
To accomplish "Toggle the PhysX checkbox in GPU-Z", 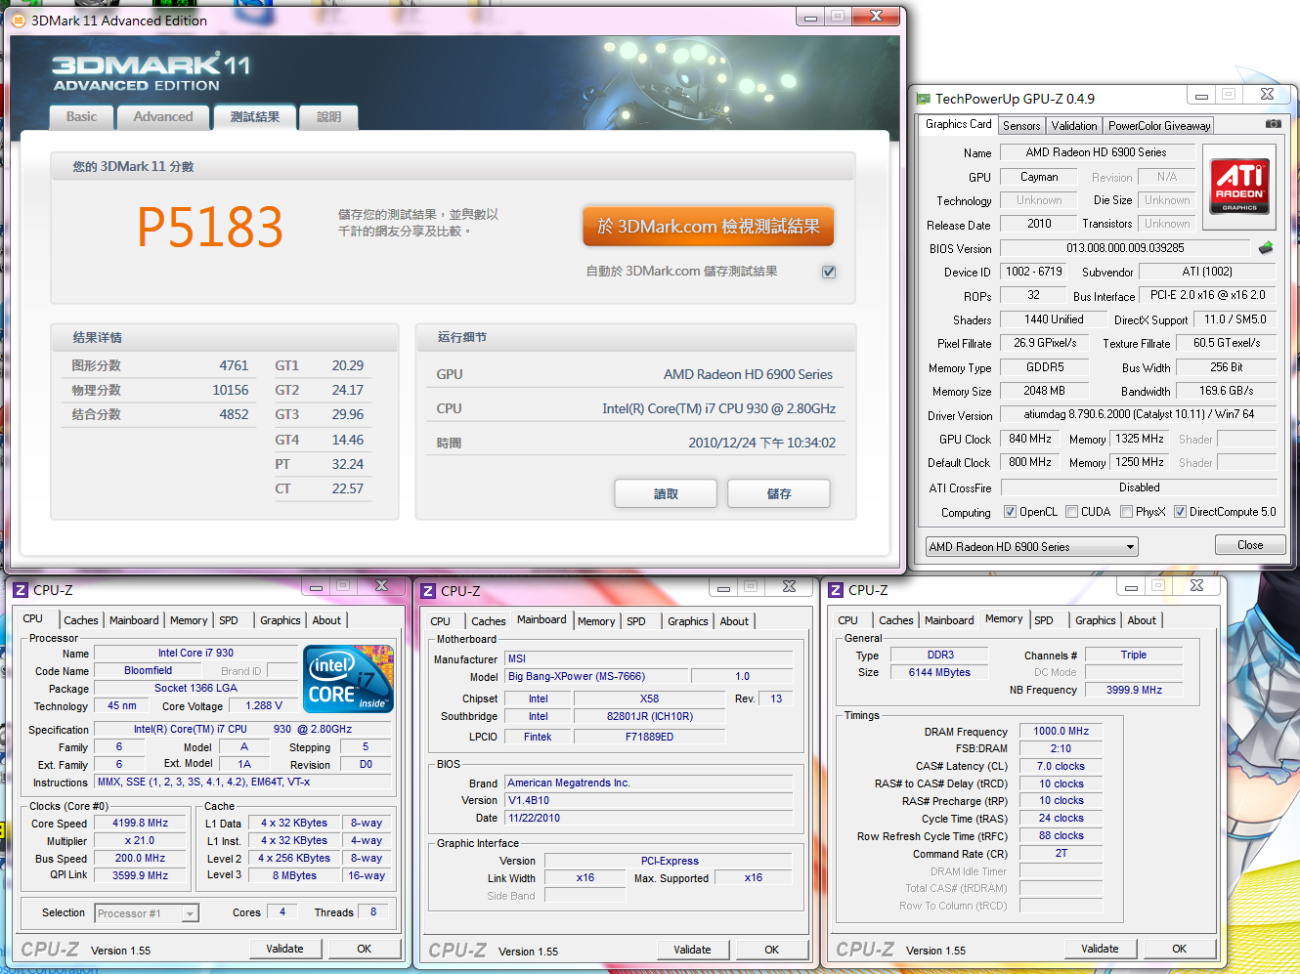I will 1127,511.
